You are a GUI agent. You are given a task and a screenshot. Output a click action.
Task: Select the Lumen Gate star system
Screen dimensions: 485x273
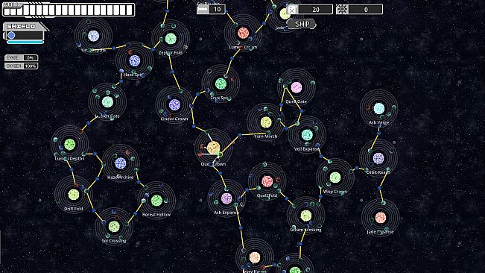point(107,102)
